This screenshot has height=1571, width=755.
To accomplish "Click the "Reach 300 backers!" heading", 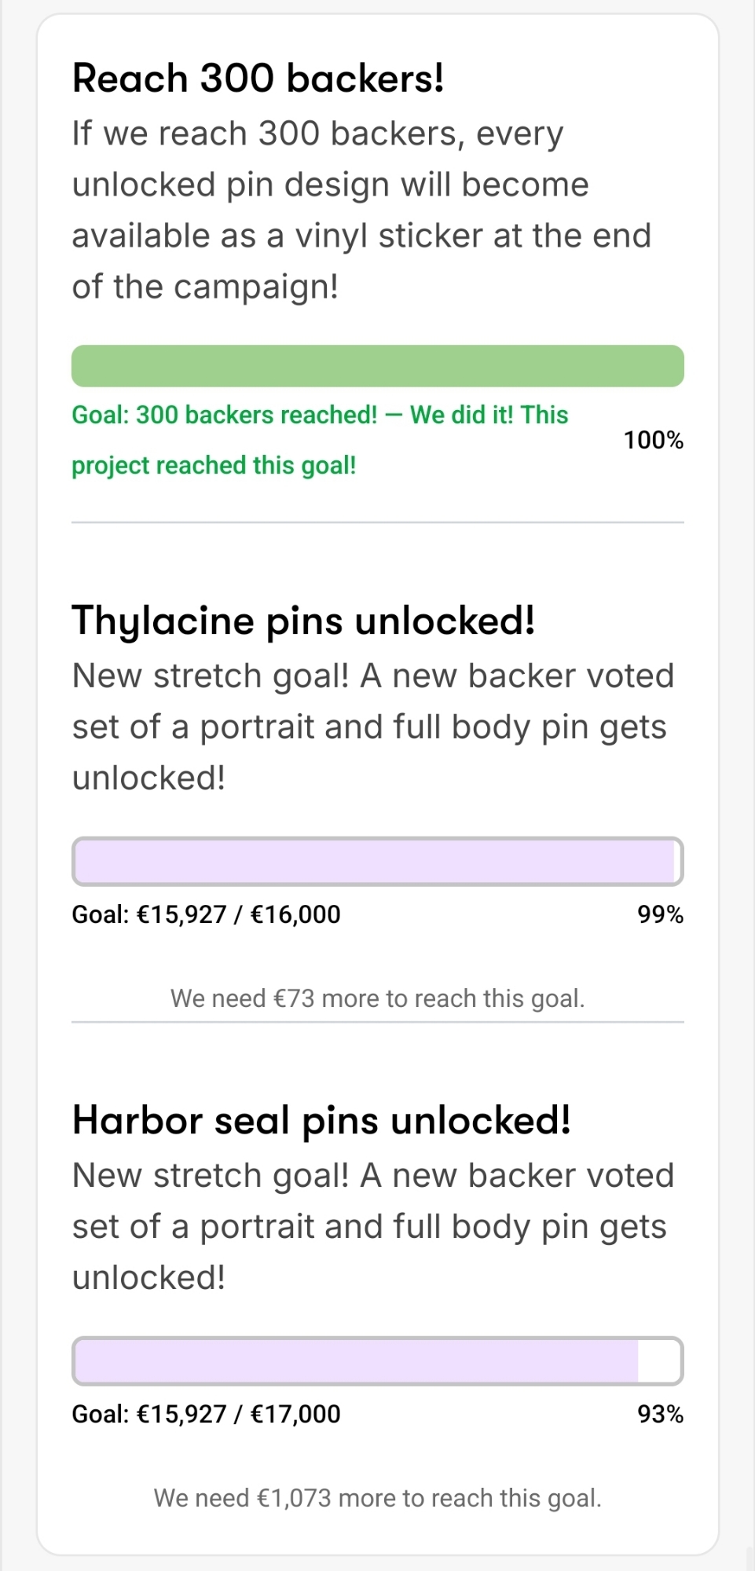I will point(258,79).
